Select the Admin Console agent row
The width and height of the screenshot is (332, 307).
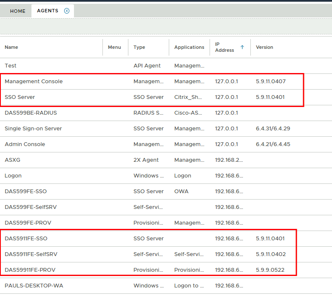25,144
